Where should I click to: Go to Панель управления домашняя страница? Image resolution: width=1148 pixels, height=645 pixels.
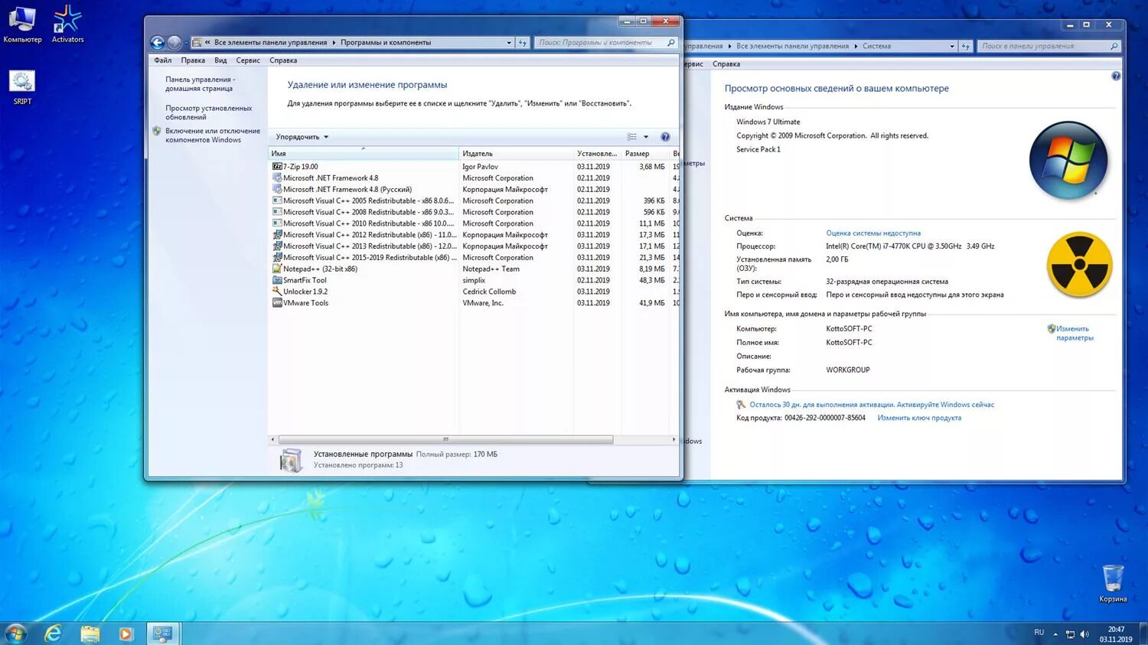pyautogui.click(x=200, y=84)
